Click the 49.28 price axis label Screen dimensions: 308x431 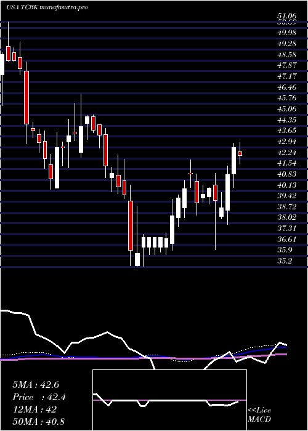(x=286, y=44)
